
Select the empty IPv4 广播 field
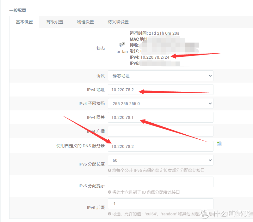point(160,131)
